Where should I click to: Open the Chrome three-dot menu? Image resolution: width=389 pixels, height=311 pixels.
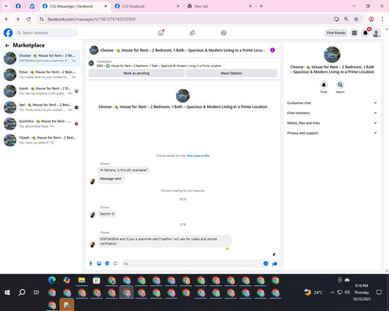382,19
